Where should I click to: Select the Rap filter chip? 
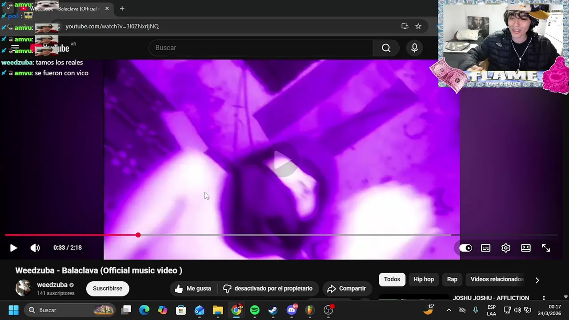(452, 279)
